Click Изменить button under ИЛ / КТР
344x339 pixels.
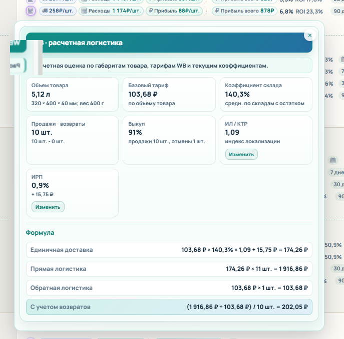[241, 154]
